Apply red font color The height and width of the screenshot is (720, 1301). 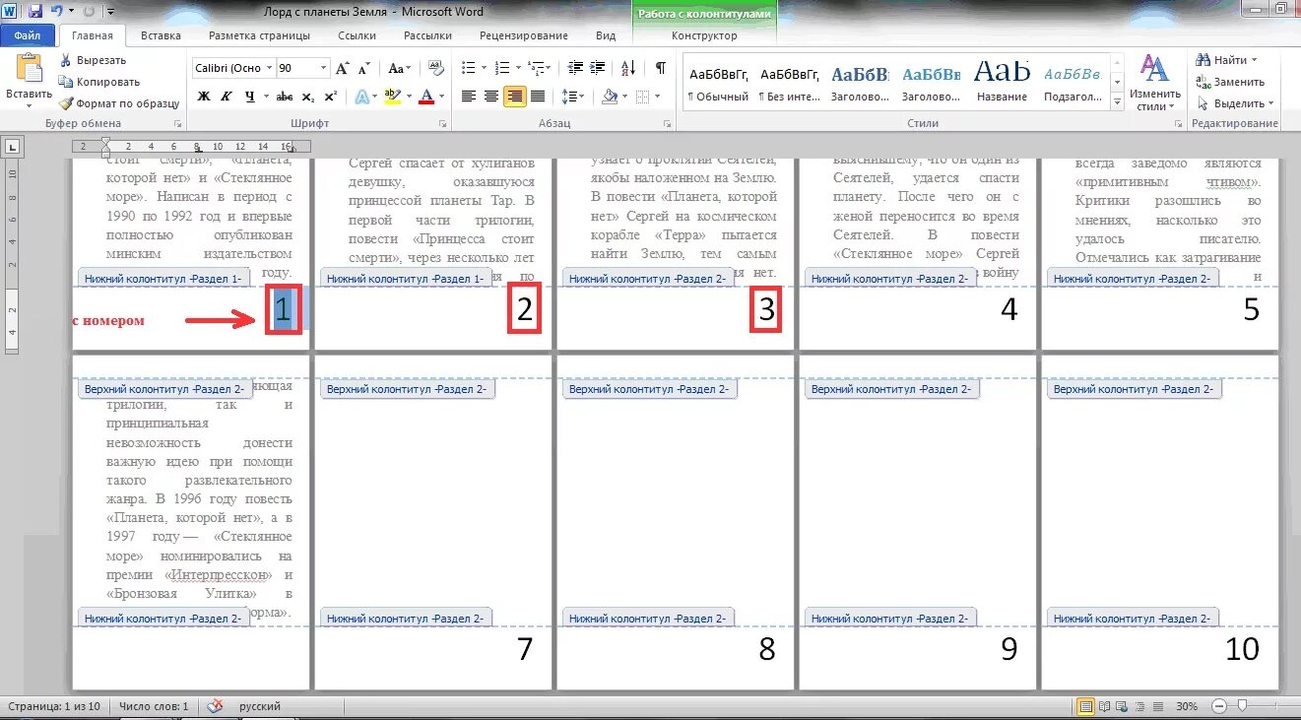[425, 97]
